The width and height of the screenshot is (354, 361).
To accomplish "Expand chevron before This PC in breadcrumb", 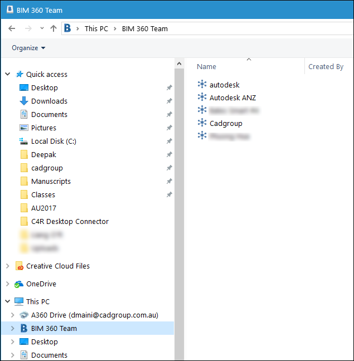I will 77,29.
